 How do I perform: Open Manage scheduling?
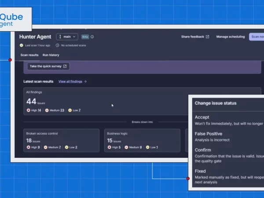(231, 37)
